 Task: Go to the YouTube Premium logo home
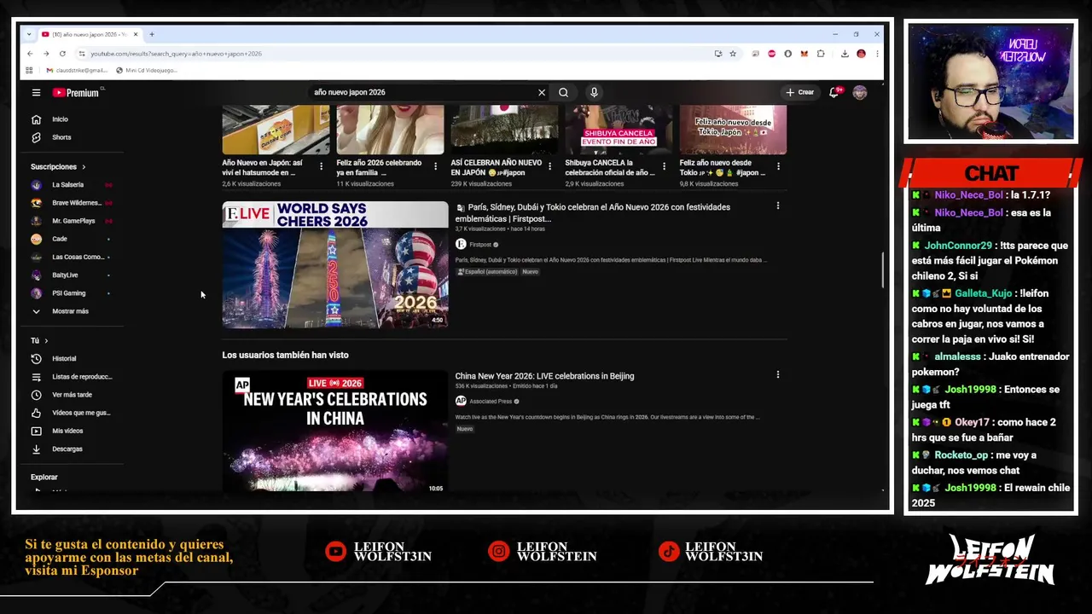(x=76, y=92)
